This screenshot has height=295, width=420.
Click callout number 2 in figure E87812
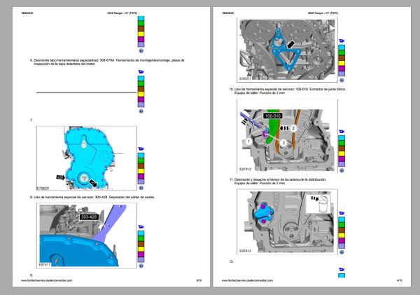293,128
